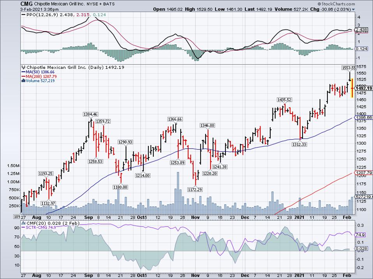This screenshot has width=373, height=279.
Task: Click the 1193.25 price label
Action: [x=46, y=174]
